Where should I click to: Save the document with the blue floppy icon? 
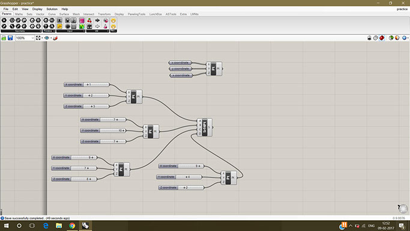(10, 38)
